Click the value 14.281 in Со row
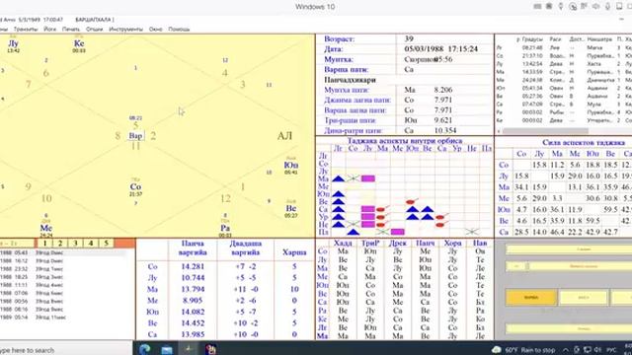Screen dimensions: 632x355 pyautogui.click(x=193, y=266)
